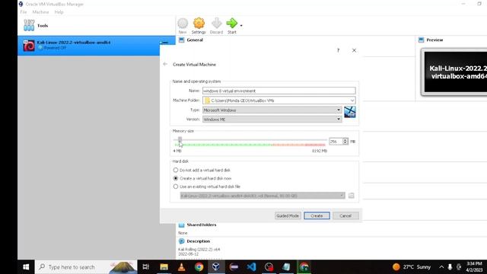The width and height of the screenshot is (487, 274).
Task: Open VLC media player from taskbar
Action: [181, 267]
